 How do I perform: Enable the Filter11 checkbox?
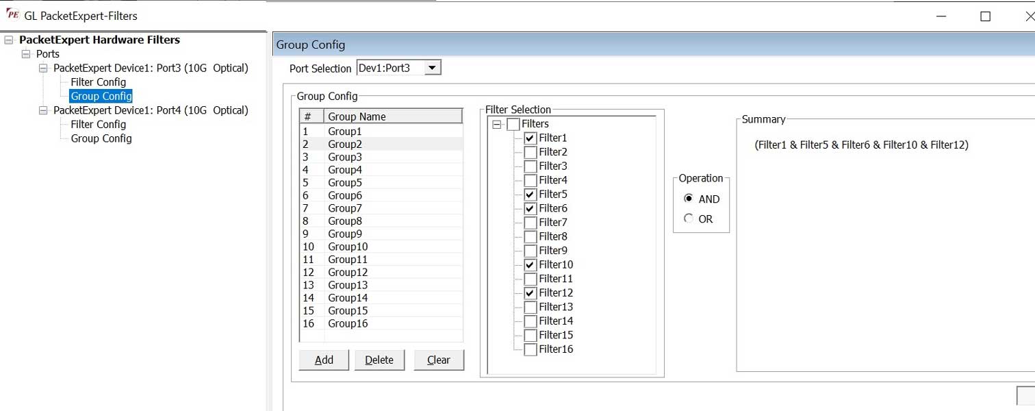coord(531,279)
